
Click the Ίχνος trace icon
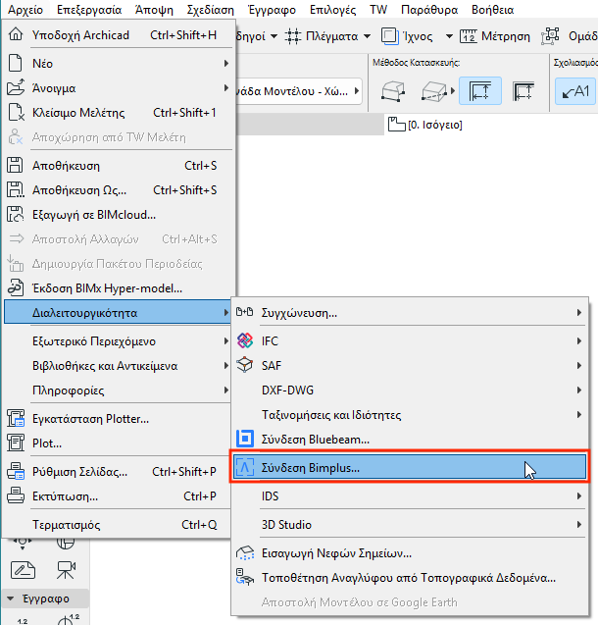click(389, 36)
